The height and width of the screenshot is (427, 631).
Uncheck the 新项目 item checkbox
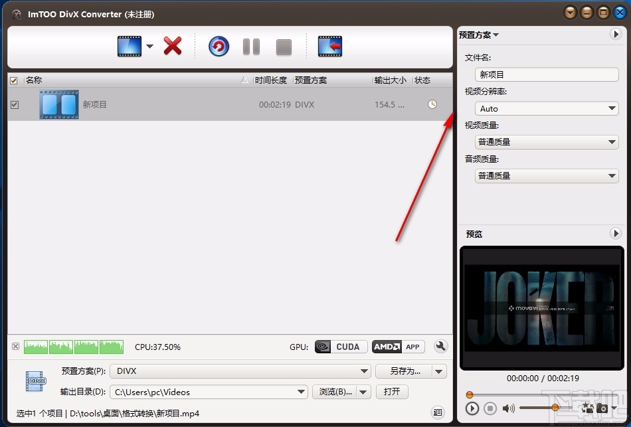(15, 104)
